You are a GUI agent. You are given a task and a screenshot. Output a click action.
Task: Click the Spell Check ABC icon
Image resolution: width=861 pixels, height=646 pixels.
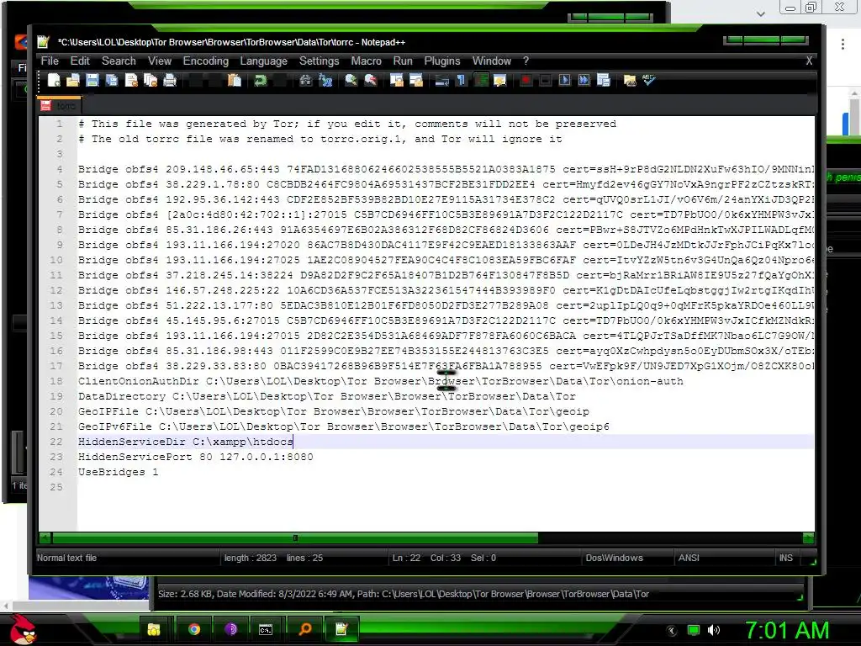649,80
